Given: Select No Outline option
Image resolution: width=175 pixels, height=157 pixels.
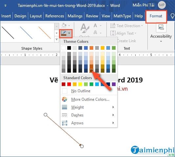Looking at the screenshot, I should pyautogui.click(x=89, y=91).
